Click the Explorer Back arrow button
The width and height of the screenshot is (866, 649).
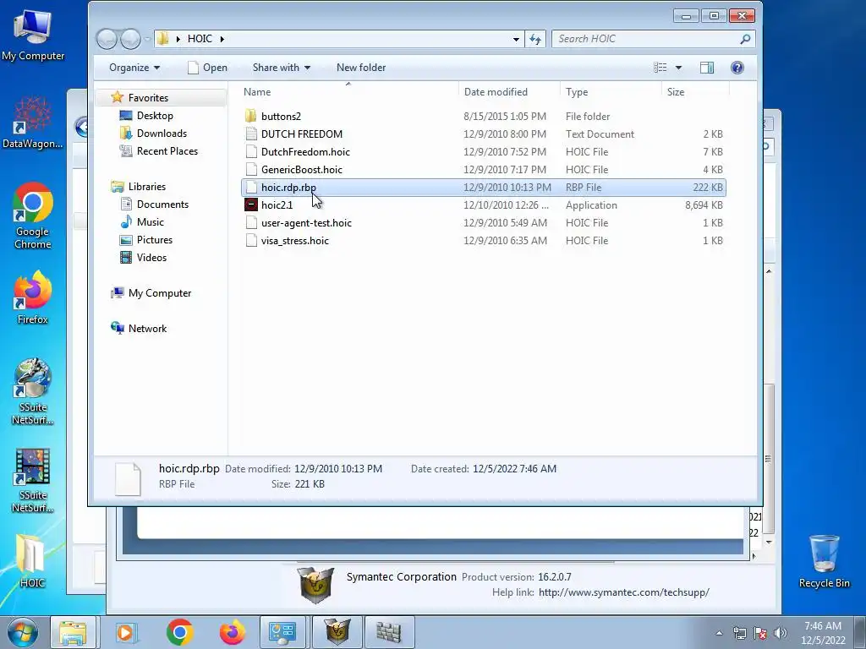tap(107, 39)
